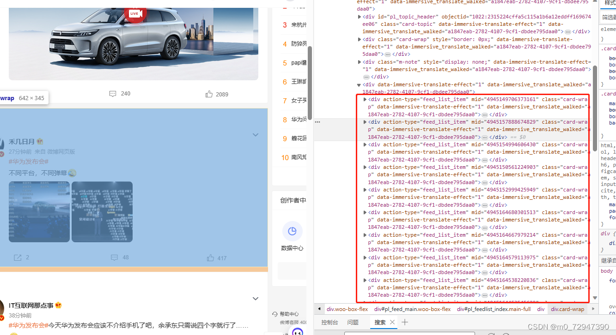Expand the div with mid 4945164538220836
This screenshot has height=335, width=616.
click(365, 280)
